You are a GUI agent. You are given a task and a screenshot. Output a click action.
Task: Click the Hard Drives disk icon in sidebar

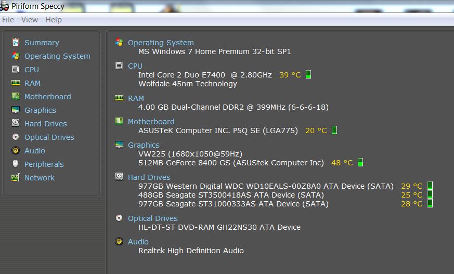click(x=16, y=123)
